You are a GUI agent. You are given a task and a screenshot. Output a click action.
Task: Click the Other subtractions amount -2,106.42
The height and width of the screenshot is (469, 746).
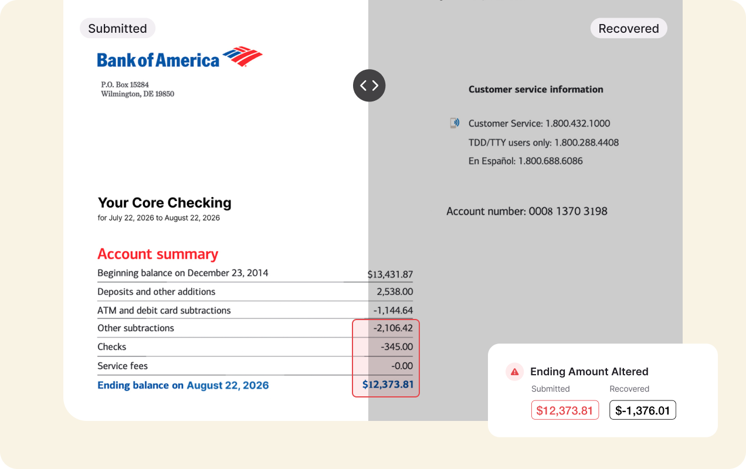point(393,328)
